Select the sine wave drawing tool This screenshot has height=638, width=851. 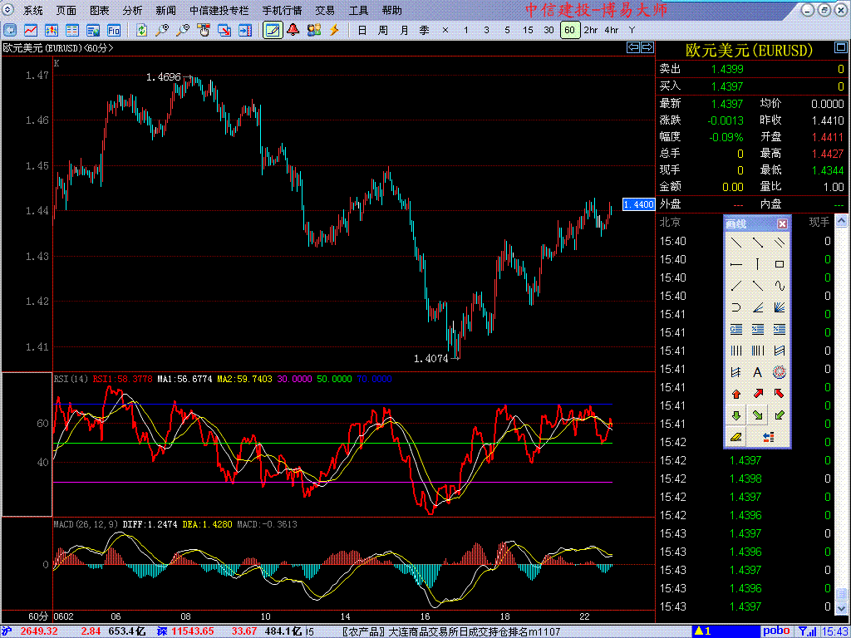(x=780, y=286)
